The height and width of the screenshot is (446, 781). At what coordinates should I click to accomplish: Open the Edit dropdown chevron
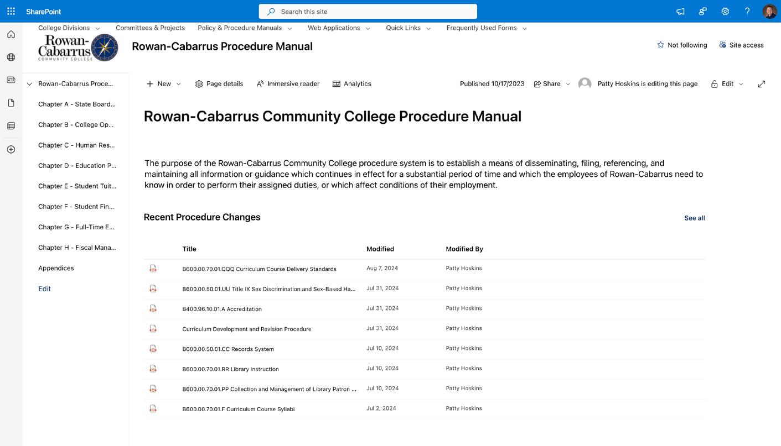pyautogui.click(x=741, y=84)
